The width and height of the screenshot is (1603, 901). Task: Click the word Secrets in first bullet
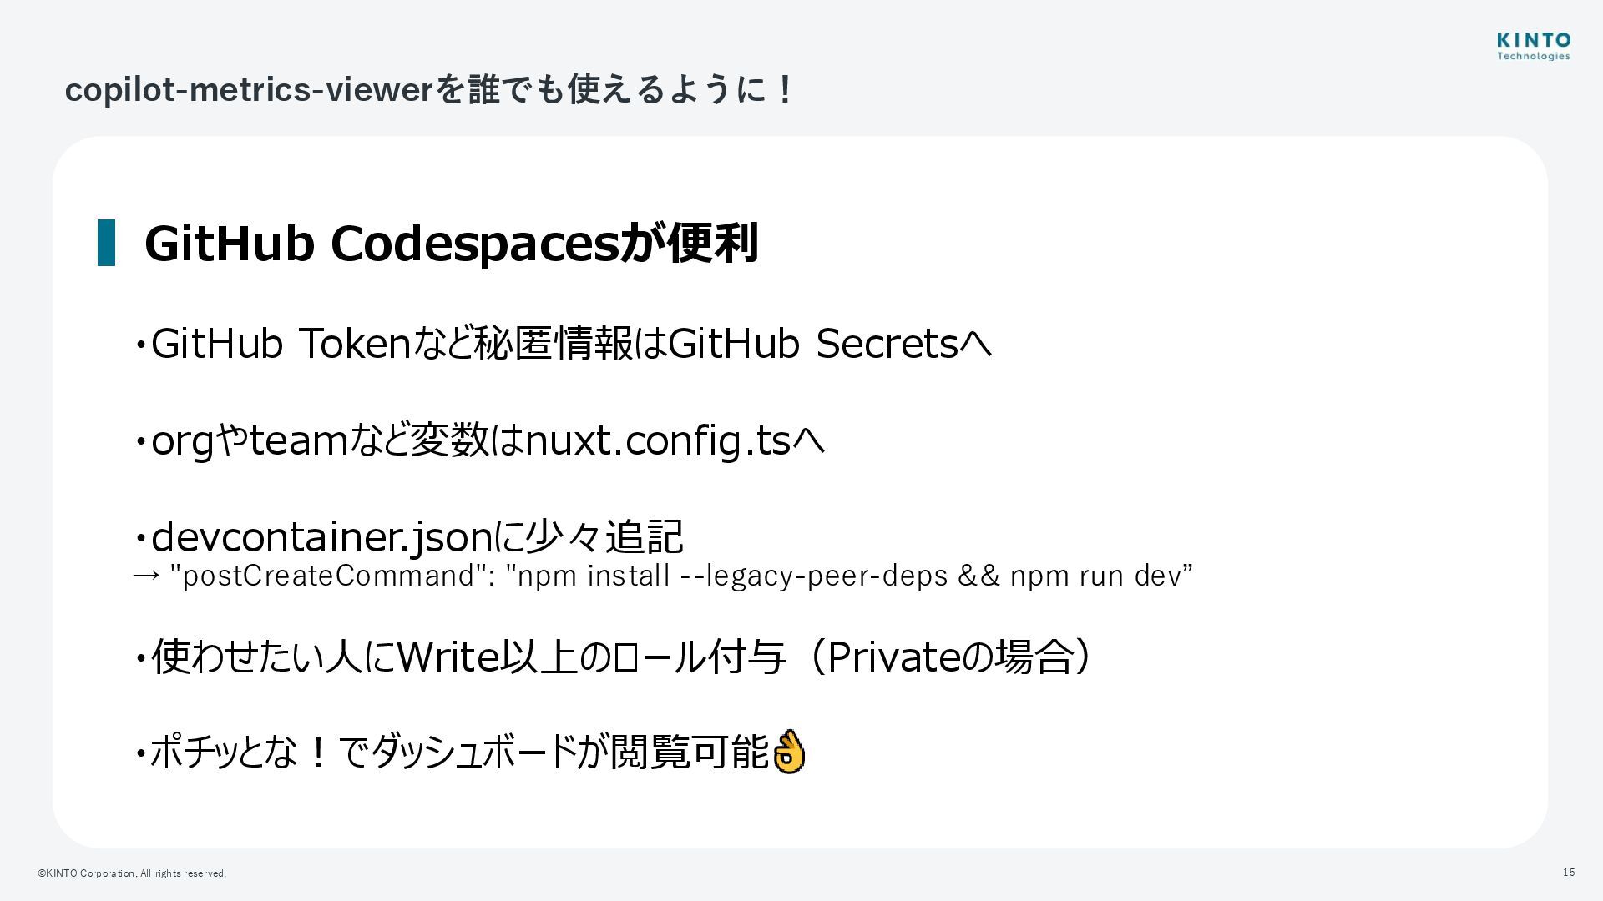click(x=886, y=344)
